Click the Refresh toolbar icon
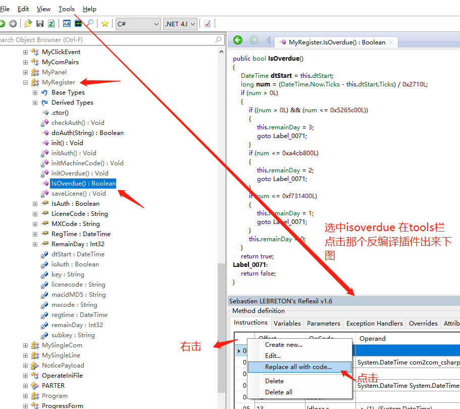This screenshot has width=460, height=409. click(52, 23)
